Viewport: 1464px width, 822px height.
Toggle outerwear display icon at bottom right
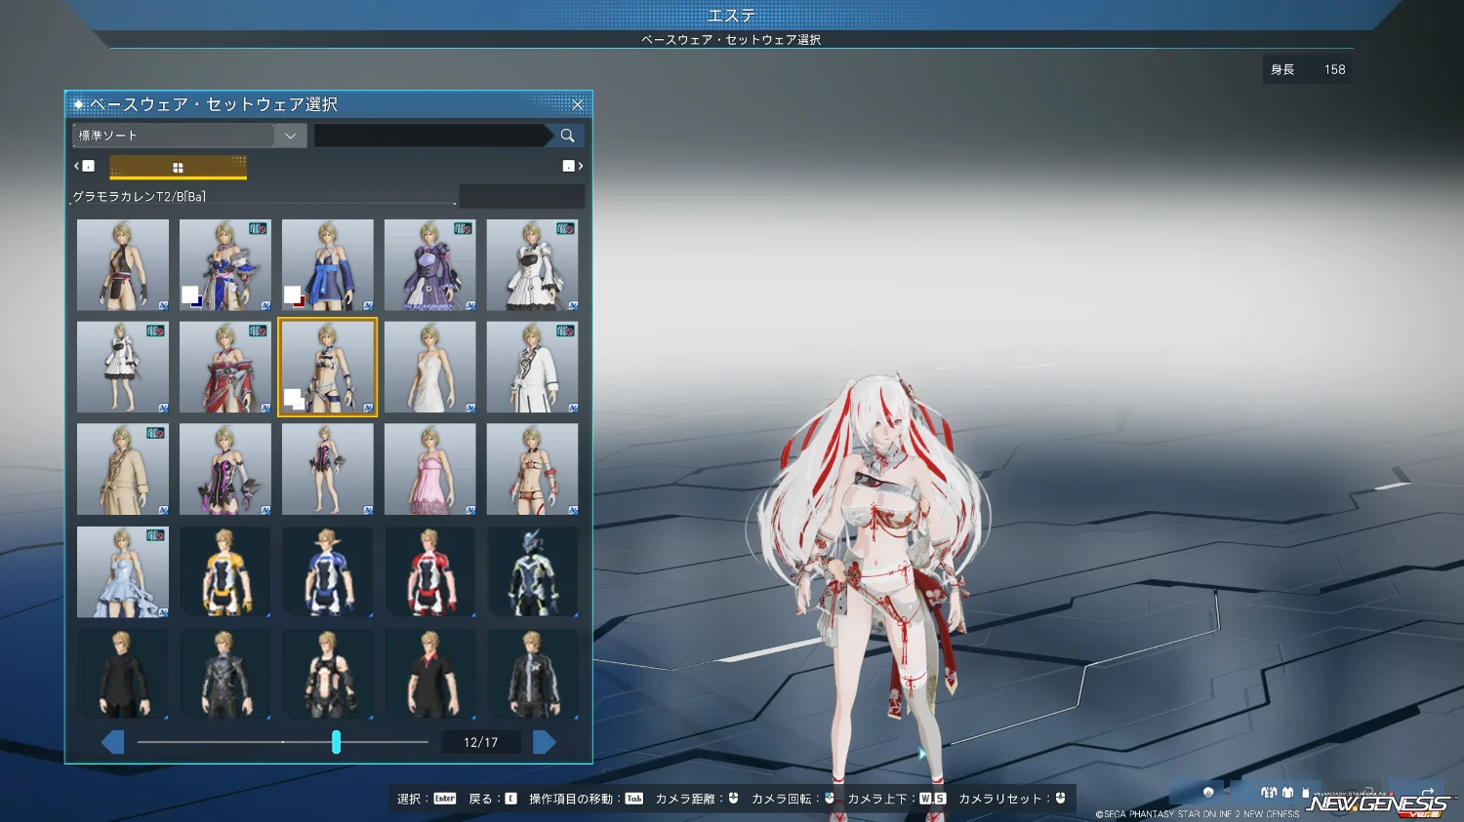pos(1269,793)
